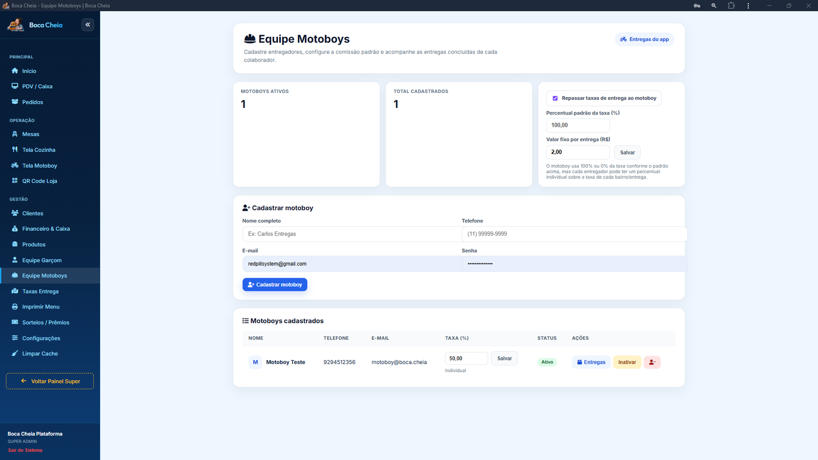Open the three-dot menu in the title bar

pos(748,6)
